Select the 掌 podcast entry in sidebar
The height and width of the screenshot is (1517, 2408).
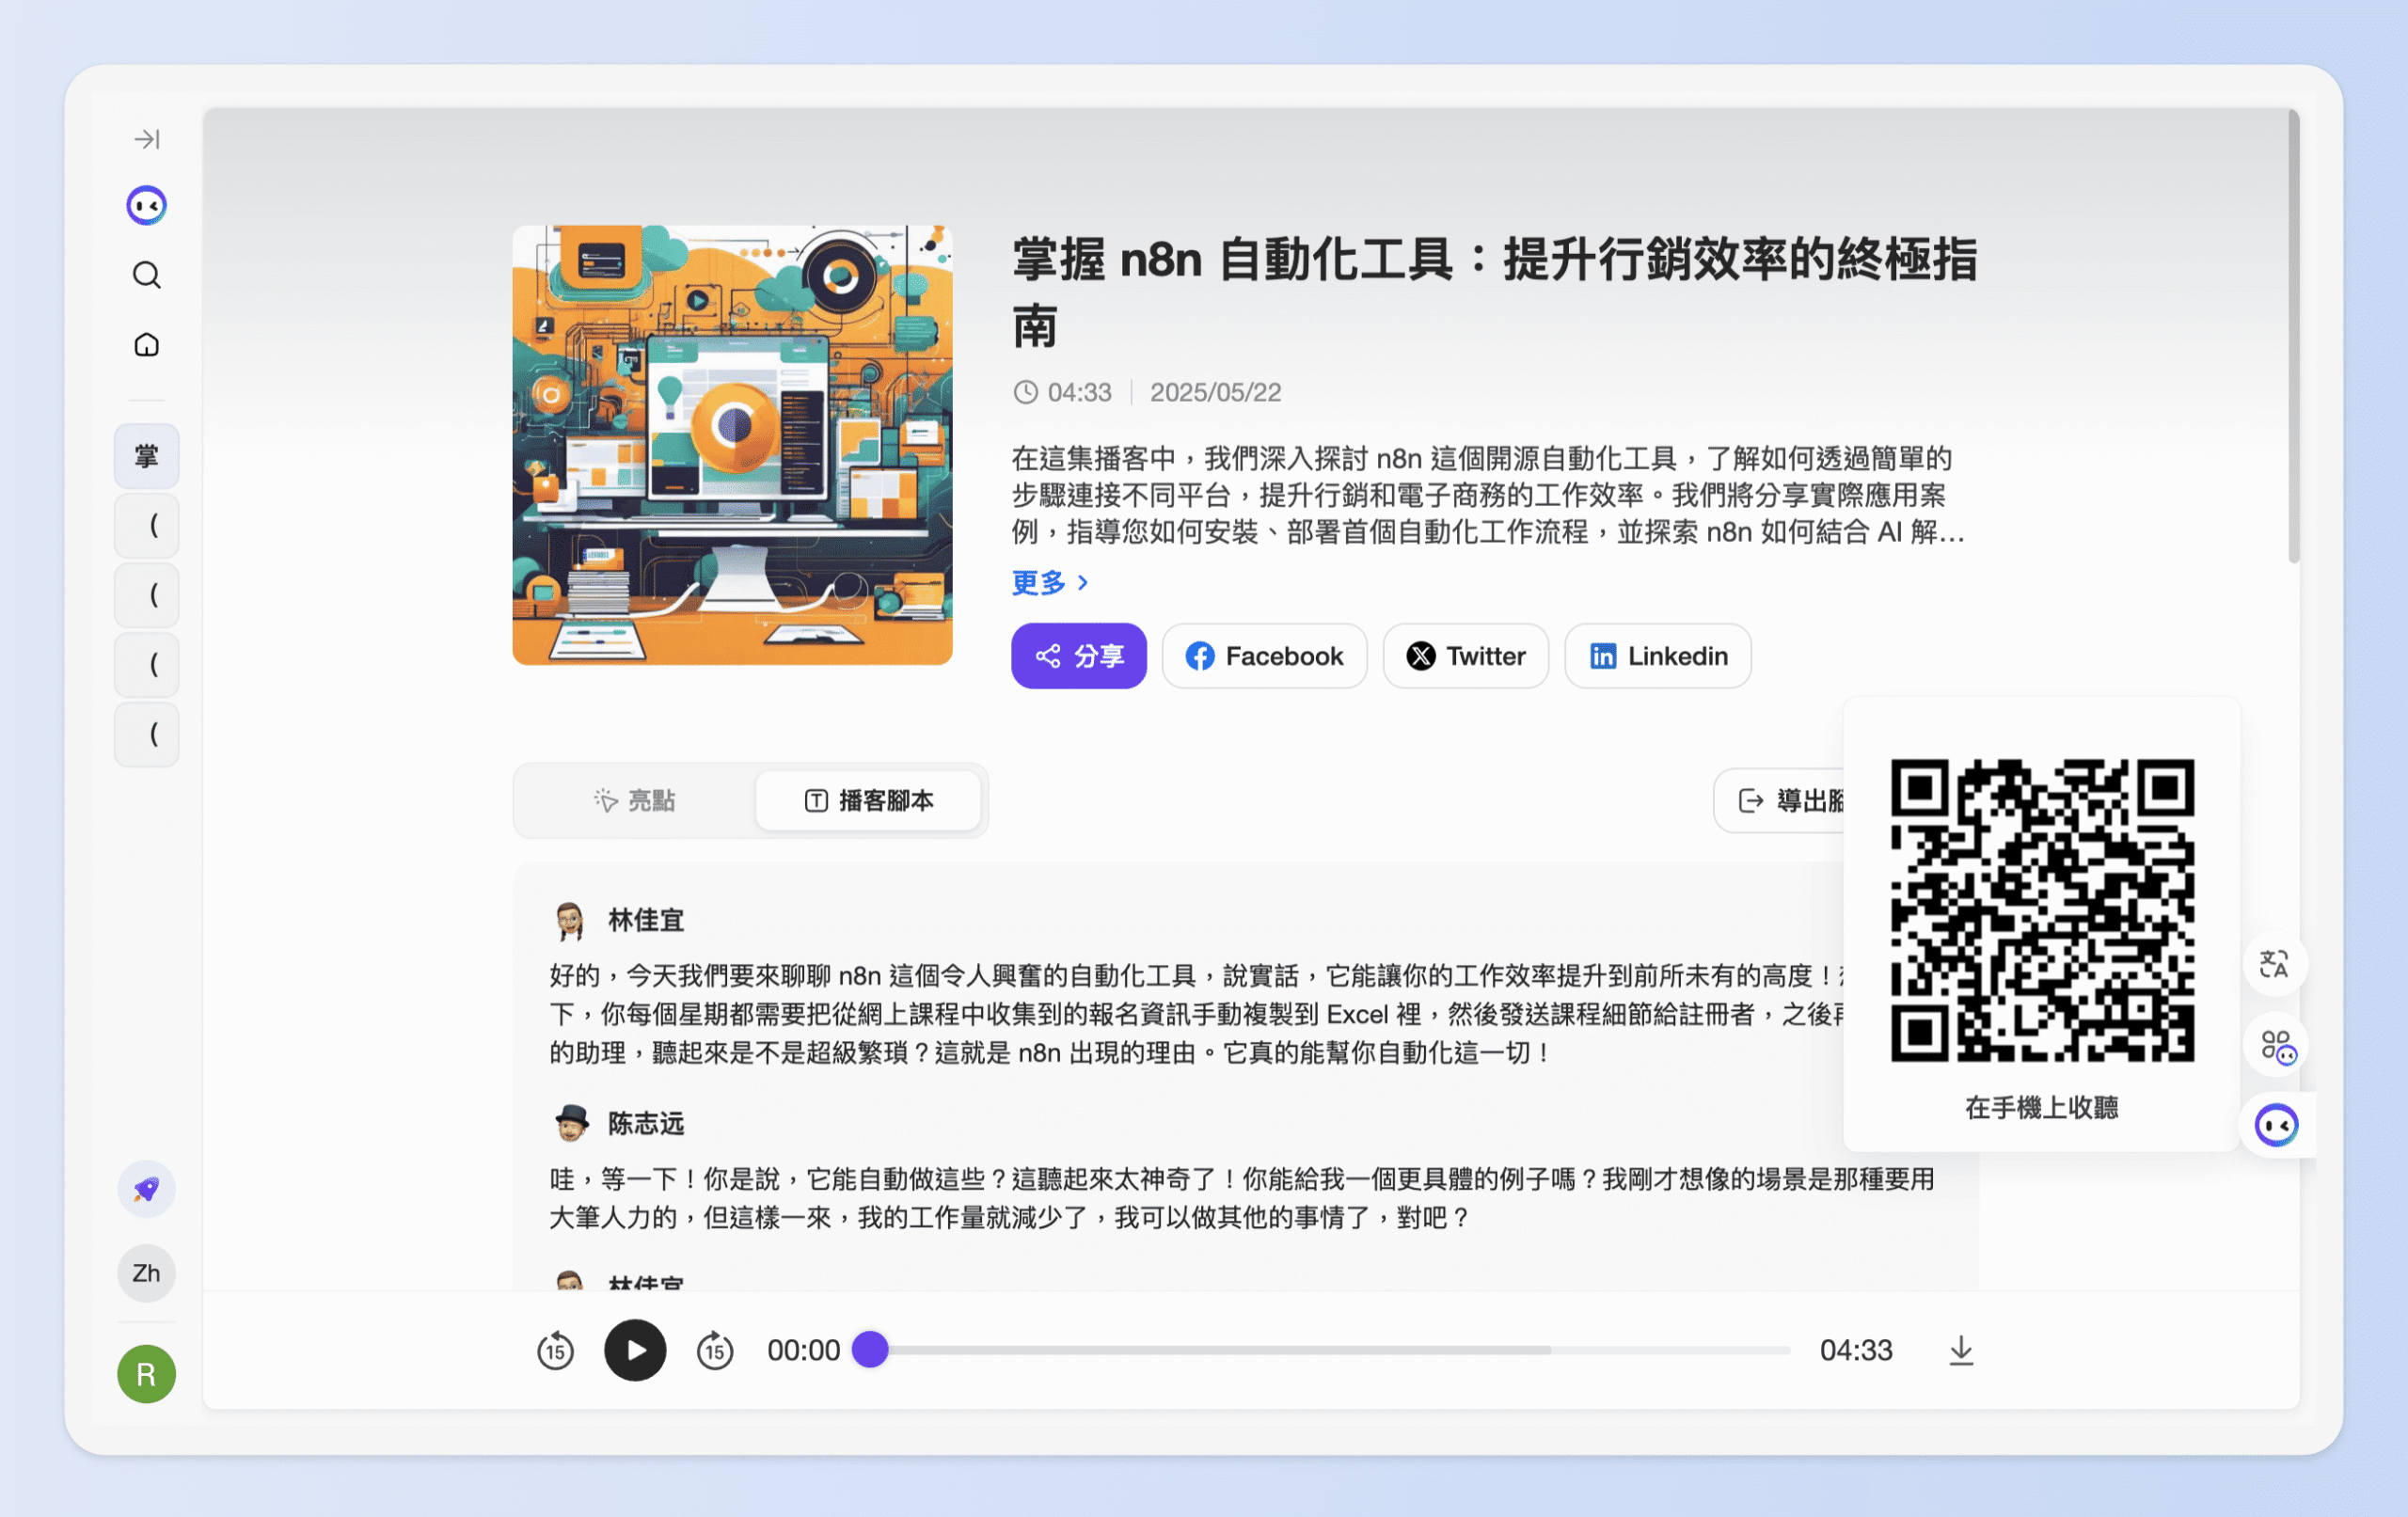point(147,457)
